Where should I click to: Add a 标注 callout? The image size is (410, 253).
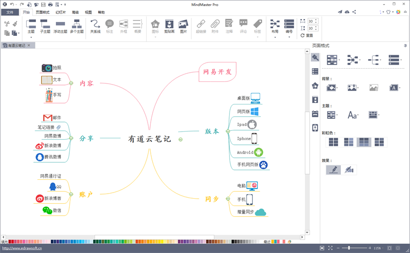tap(110, 27)
